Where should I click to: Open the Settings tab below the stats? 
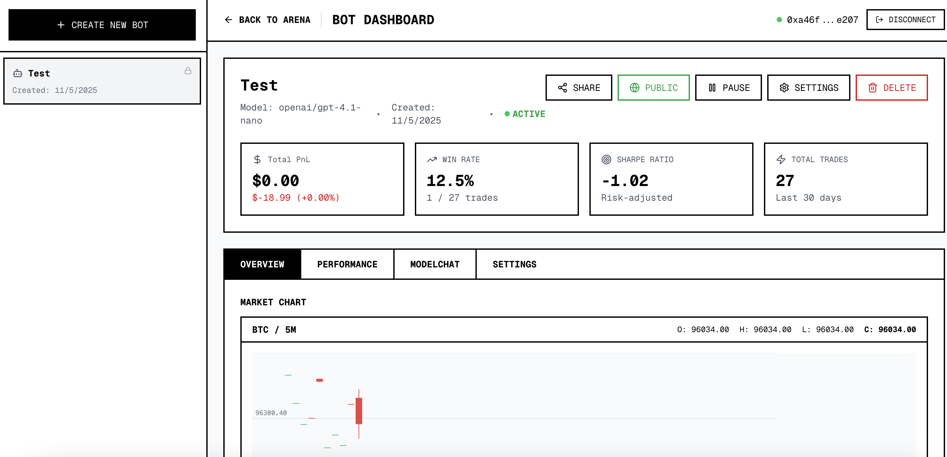coord(515,264)
